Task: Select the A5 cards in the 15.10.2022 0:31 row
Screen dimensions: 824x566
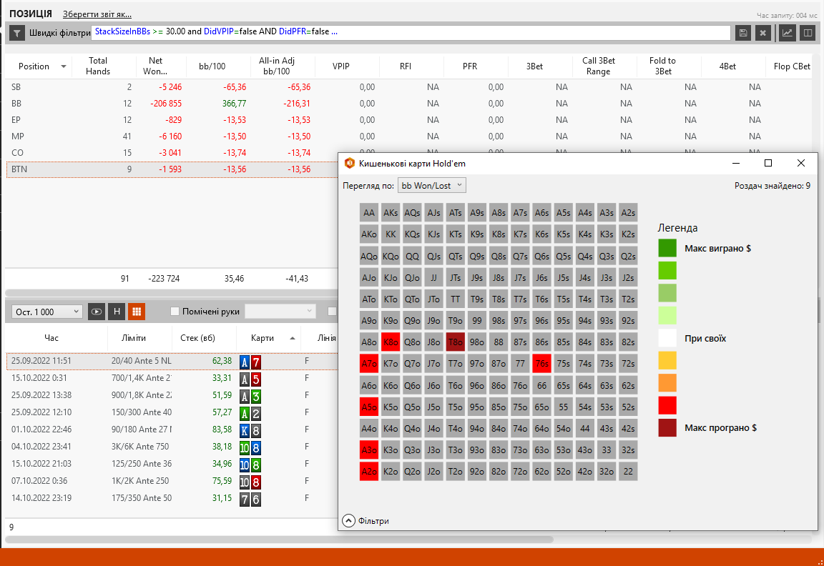Action: 250,379
